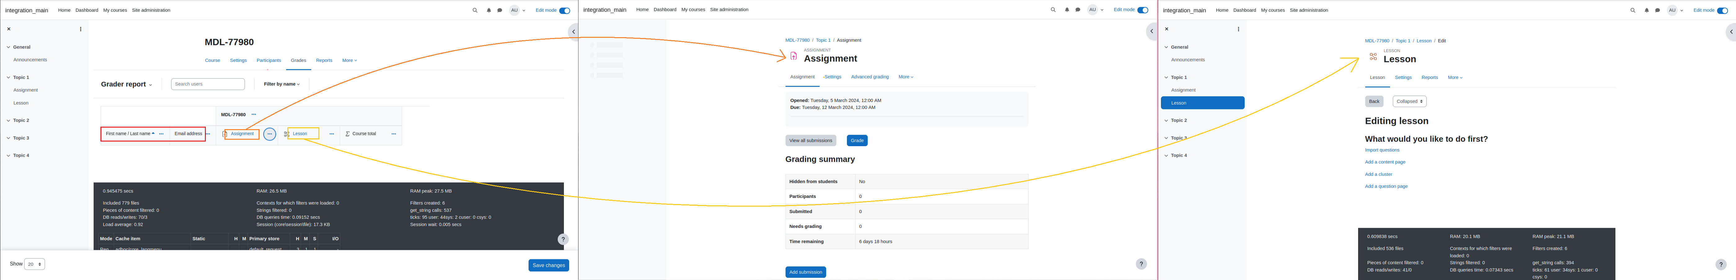
Task: Open the Assignment column link in grader table
Action: 242,134
